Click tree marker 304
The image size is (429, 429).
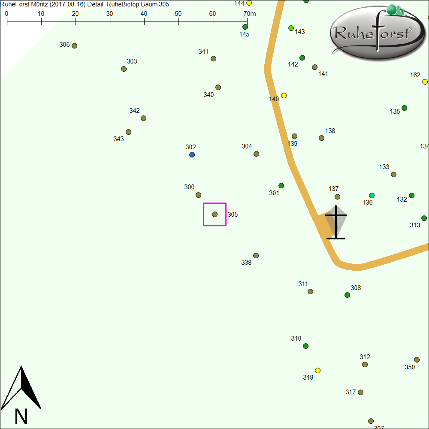click(x=256, y=154)
